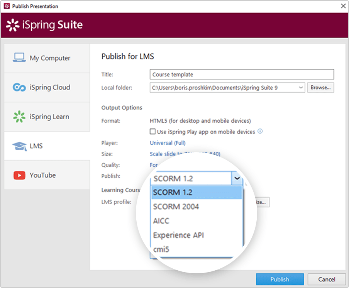Open the Quality settings link
Viewport: 349px width, 288px height.
(154, 165)
